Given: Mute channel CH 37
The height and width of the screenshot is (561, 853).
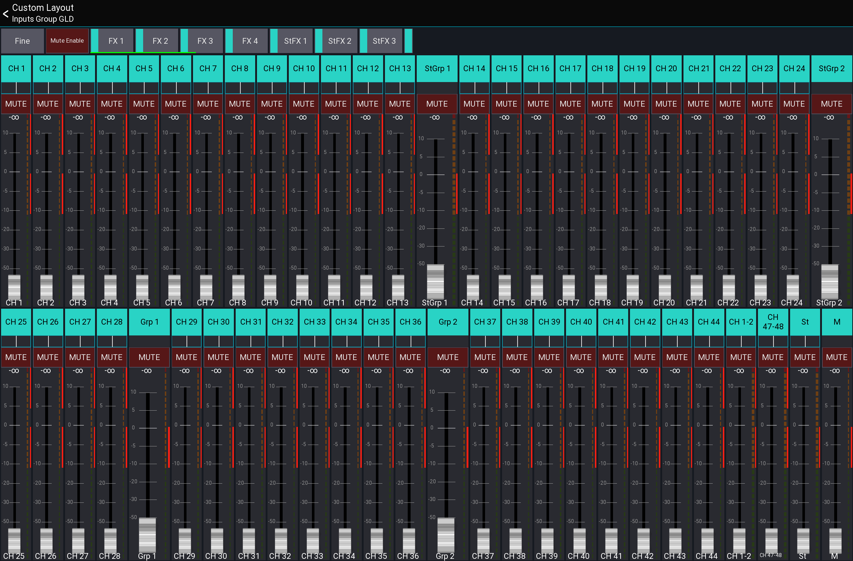Looking at the screenshot, I should 485,357.
